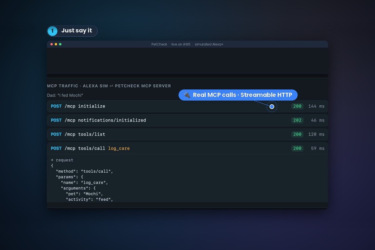
Task: Select the POST /mcp initialize row
Action: coord(187,106)
